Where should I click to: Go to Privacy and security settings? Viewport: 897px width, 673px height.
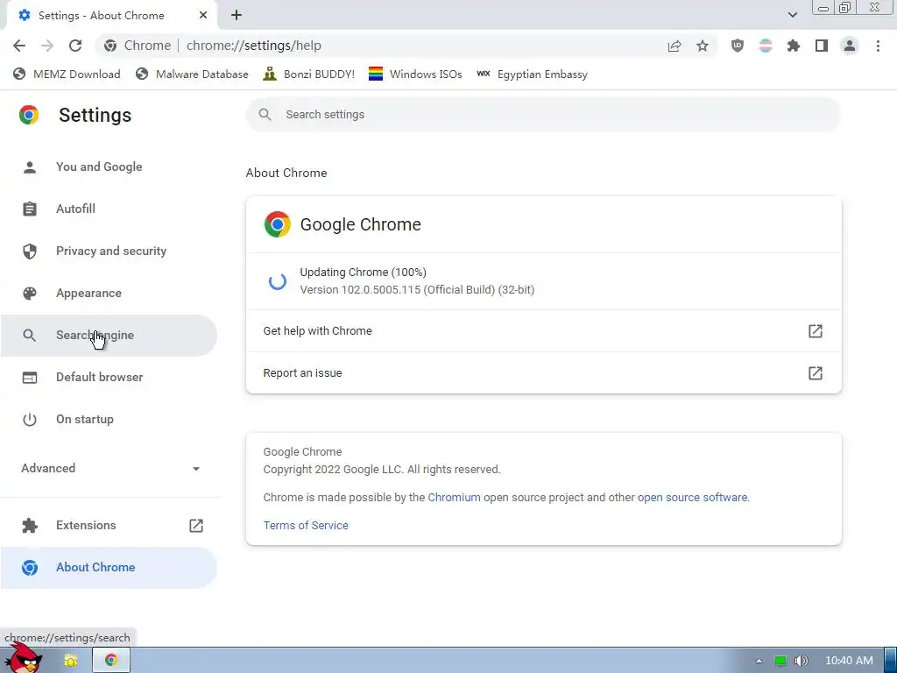109,251
